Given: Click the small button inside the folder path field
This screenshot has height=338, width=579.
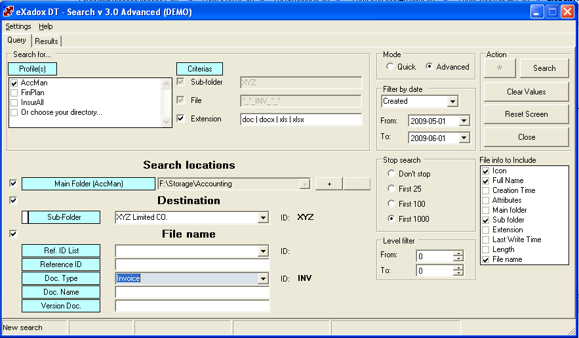Looking at the screenshot, I should pyautogui.click(x=304, y=184).
